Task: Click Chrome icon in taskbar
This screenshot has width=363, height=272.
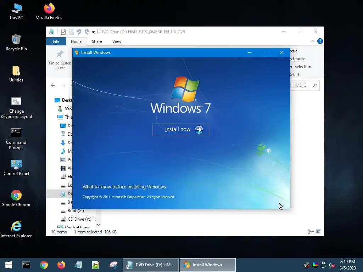Action: click(x=44, y=265)
